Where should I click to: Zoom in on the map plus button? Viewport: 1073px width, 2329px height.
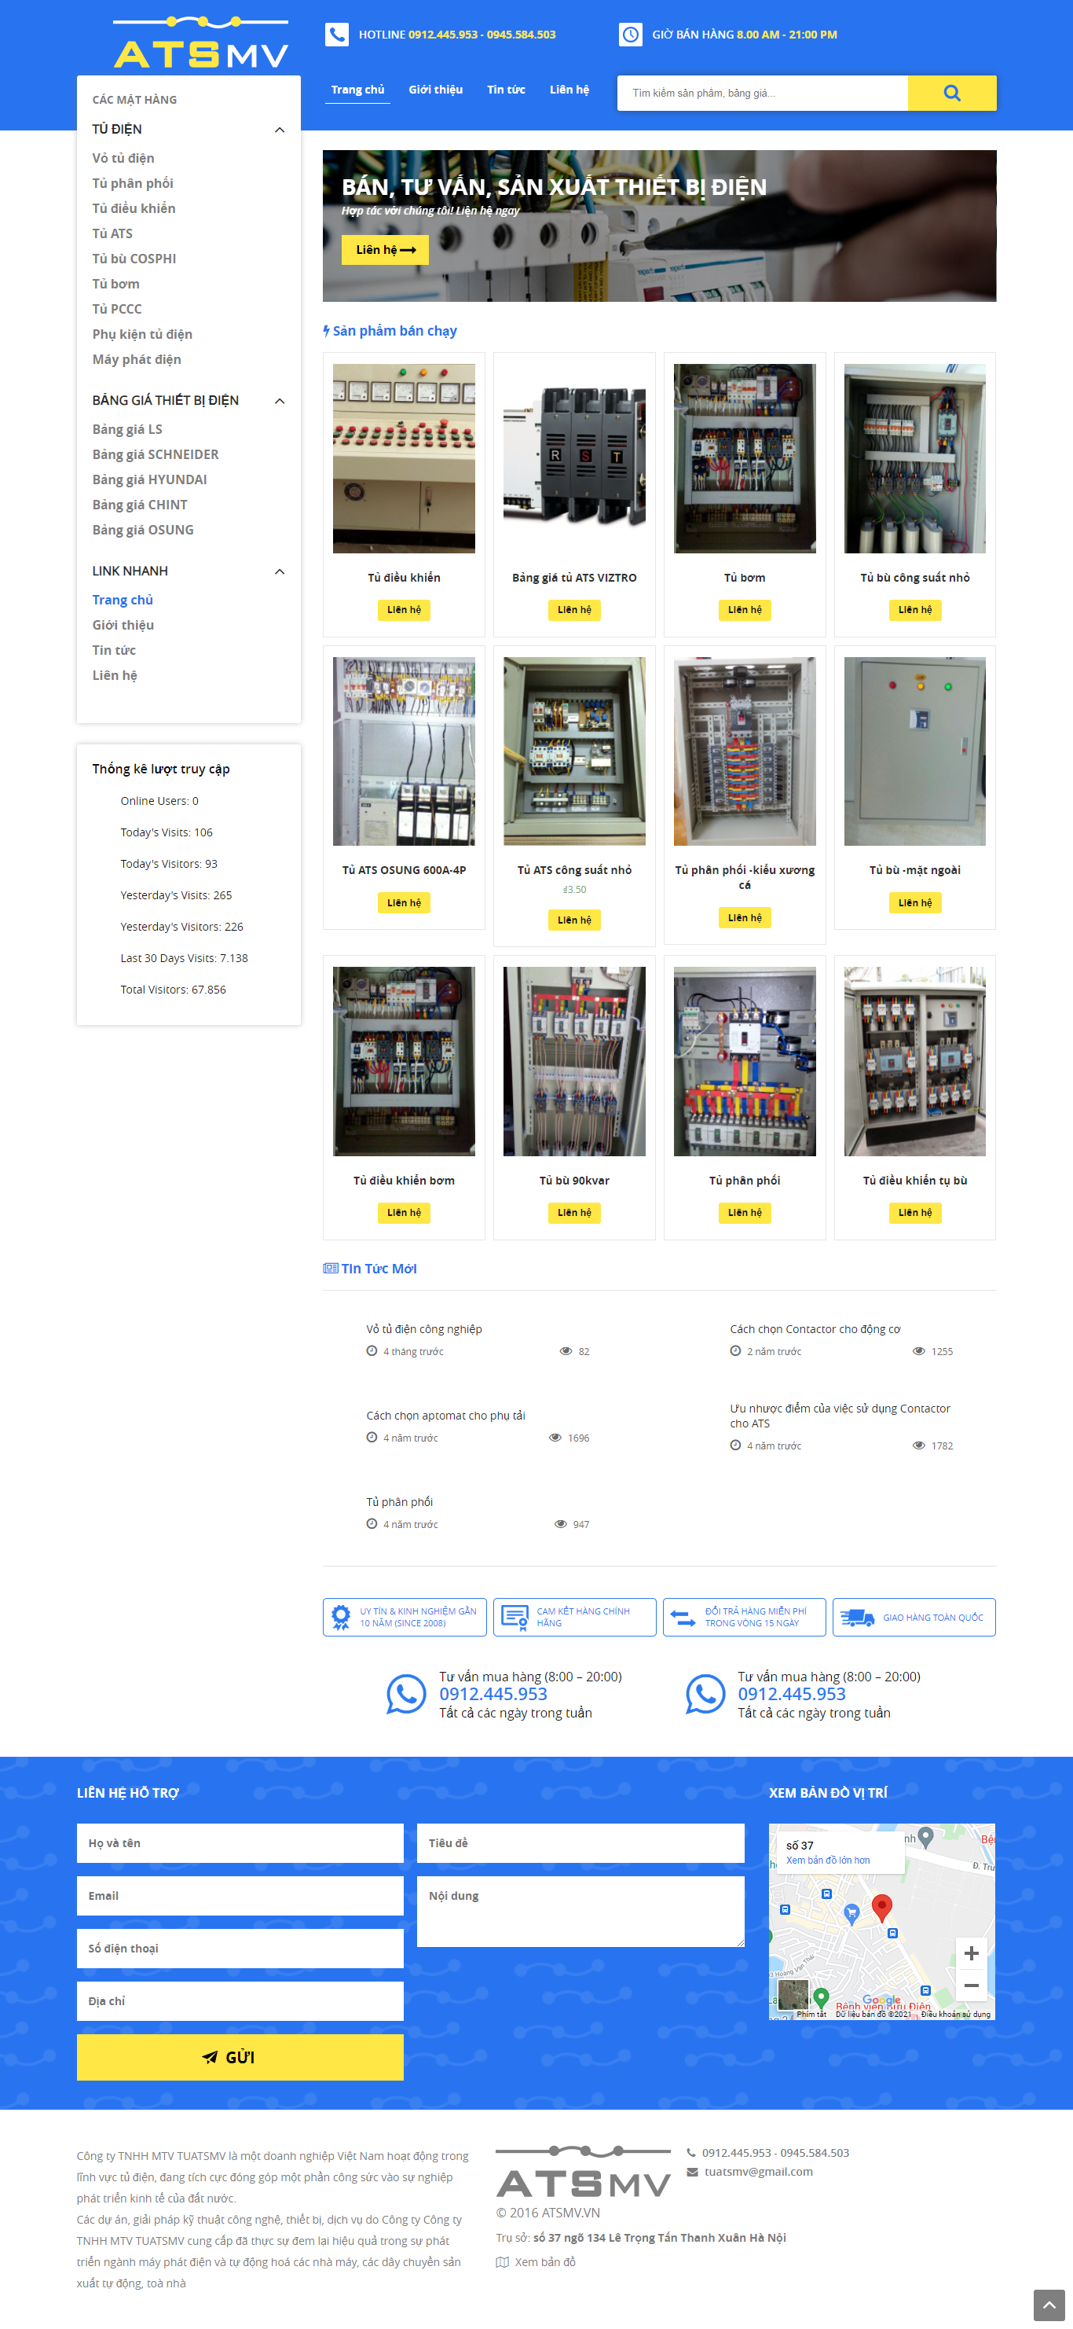click(x=971, y=1953)
